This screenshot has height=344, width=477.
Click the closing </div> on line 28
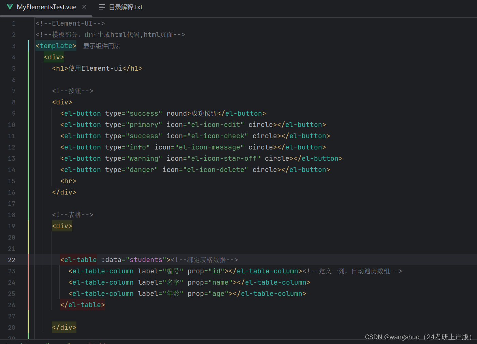64,327
